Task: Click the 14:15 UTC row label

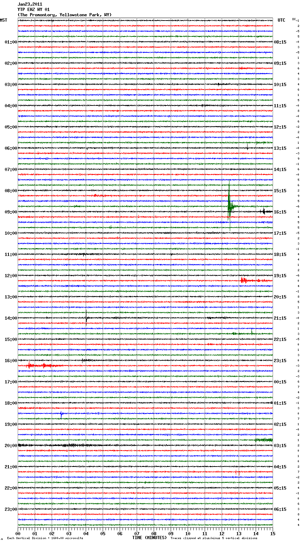Action: (280, 170)
